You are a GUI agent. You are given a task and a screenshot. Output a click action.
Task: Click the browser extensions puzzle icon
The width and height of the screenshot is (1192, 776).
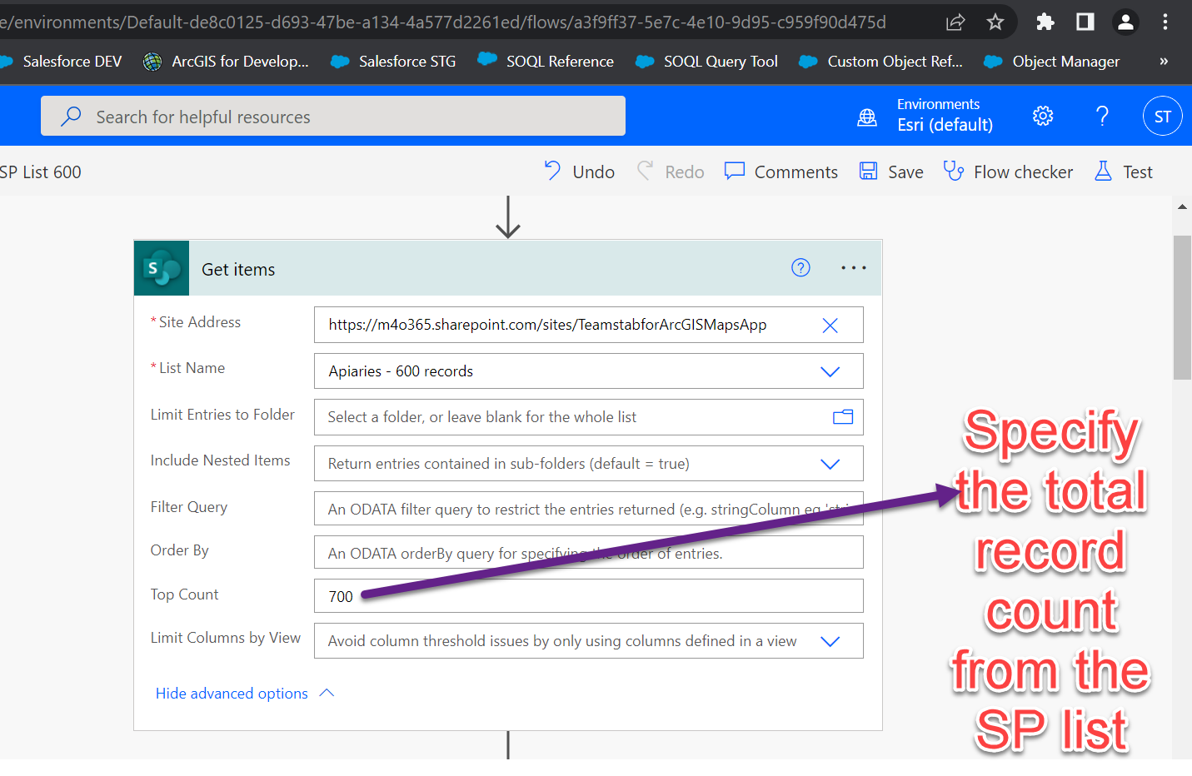1045,22
